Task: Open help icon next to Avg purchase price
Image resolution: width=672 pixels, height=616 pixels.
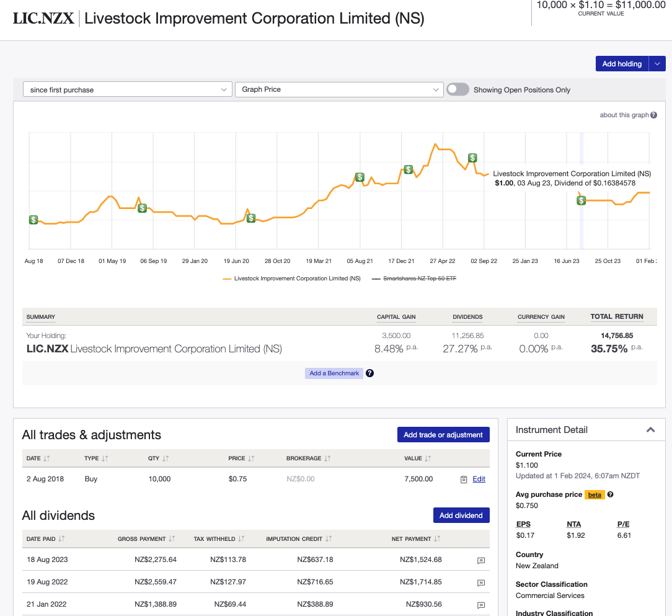Action: (x=611, y=494)
